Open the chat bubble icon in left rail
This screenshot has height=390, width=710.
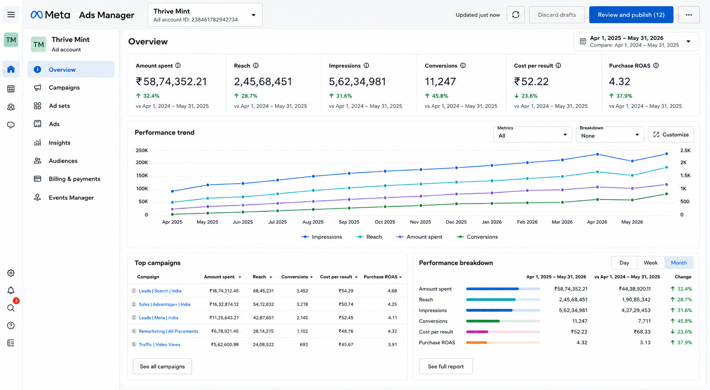11,125
